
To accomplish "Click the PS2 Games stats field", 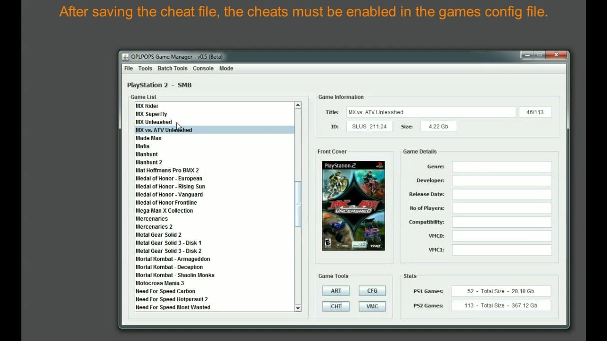I will point(501,305).
